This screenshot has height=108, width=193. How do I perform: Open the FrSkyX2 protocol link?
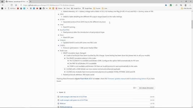pyautogui.click(x=63, y=40)
